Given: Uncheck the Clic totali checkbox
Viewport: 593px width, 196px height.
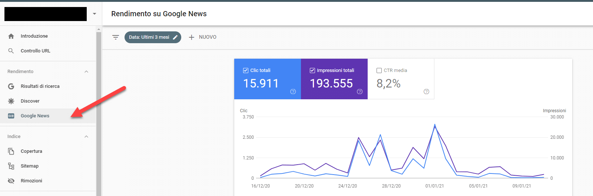Looking at the screenshot, I should [245, 71].
